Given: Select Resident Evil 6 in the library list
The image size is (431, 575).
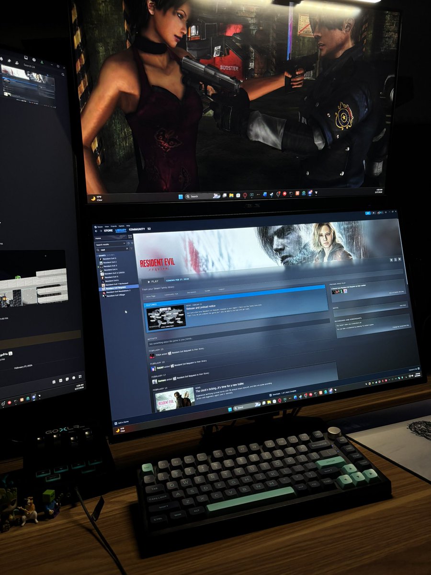Looking at the screenshot, I should 112,281.
